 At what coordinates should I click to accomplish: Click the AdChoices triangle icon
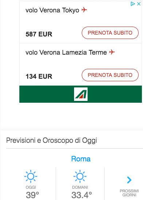[133, 4]
